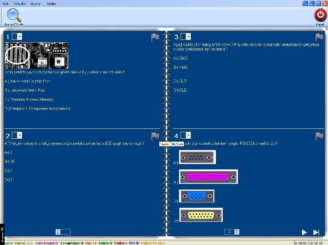Click the Doğru status entry
This screenshot has width=328, height=245.
point(105,243)
